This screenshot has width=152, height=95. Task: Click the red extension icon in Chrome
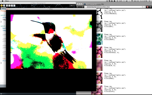[x=147, y=7]
